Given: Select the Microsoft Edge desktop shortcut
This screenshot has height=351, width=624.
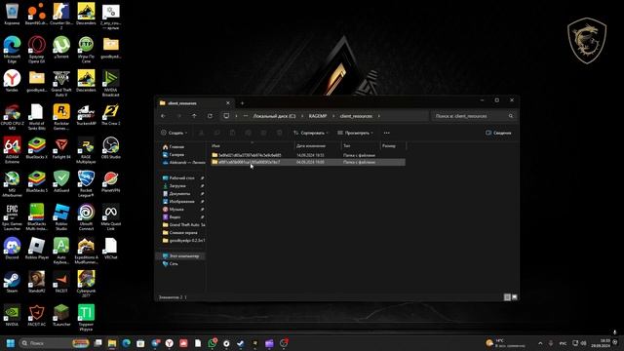Looking at the screenshot, I should click(x=12, y=50).
